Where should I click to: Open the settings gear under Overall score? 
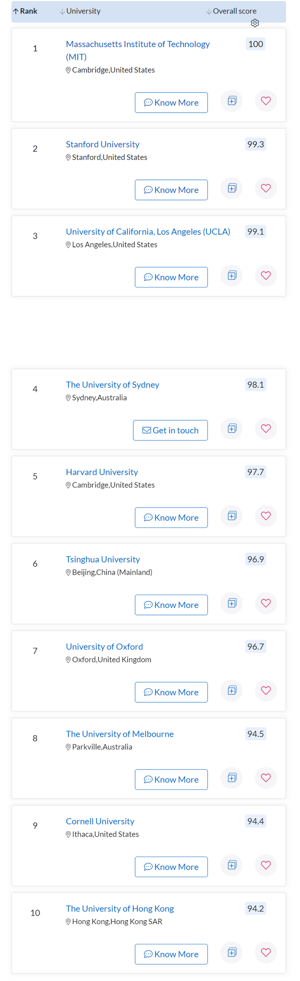pos(255,23)
